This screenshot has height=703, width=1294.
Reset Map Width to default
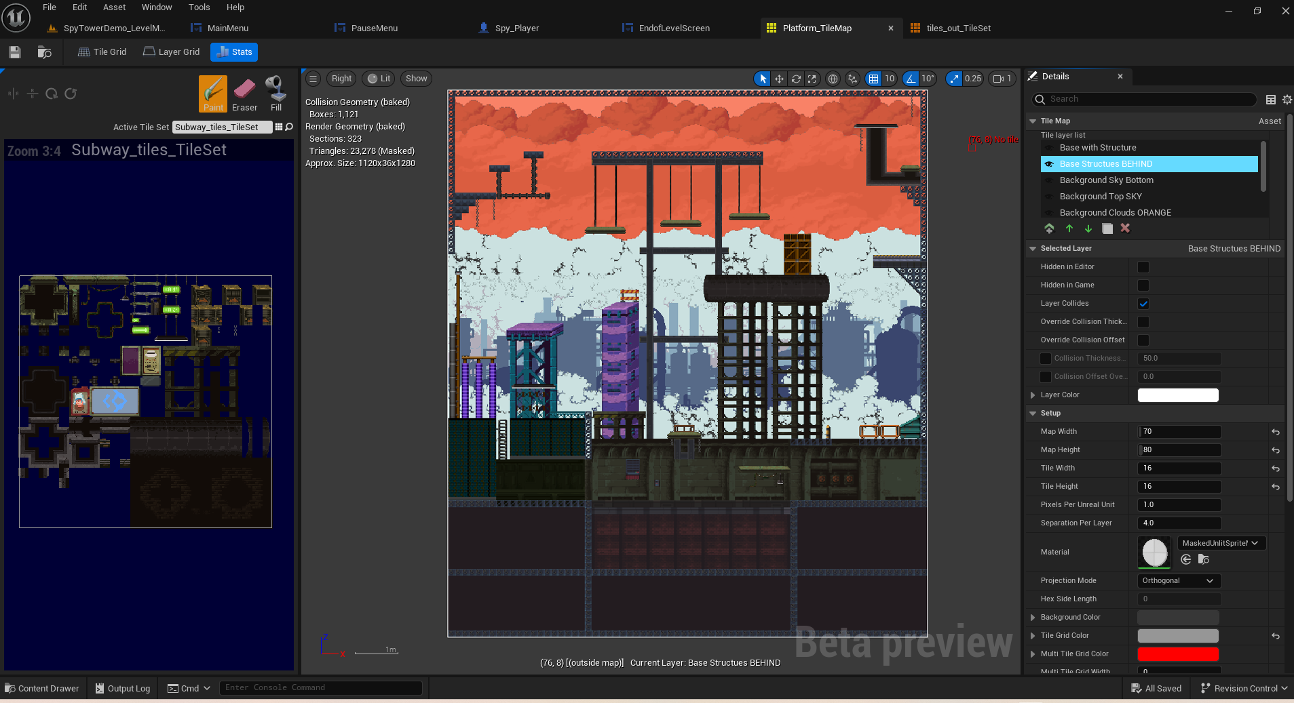point(1276,432)
